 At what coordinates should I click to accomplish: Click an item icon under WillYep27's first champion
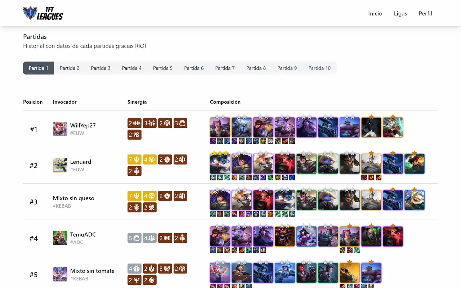(x=212, y=141)
